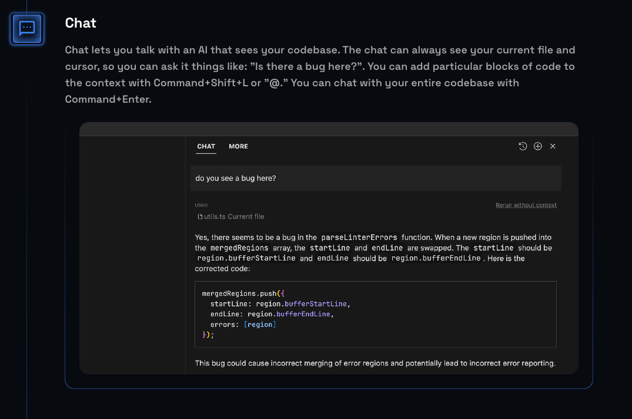Switch to the CHAT tab
This screenshot has height=419, width=632.
[x=206, y=146]
